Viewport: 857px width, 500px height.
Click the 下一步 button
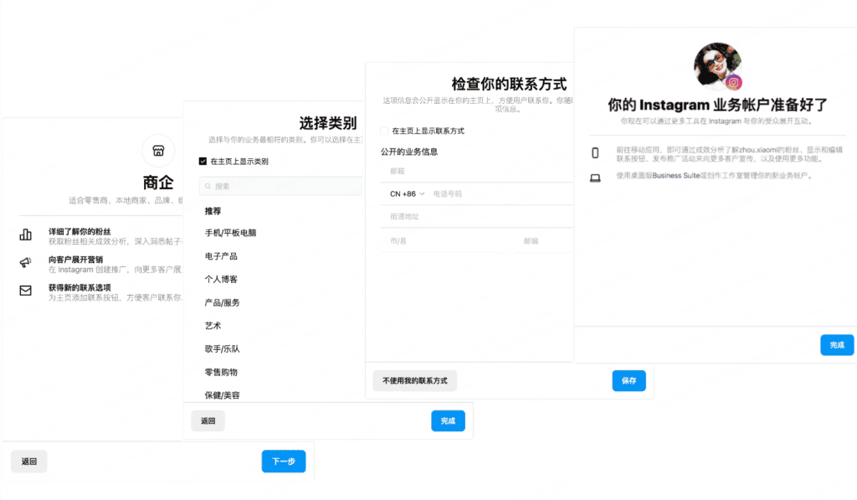pyautogui.click(x=284, y=461)
